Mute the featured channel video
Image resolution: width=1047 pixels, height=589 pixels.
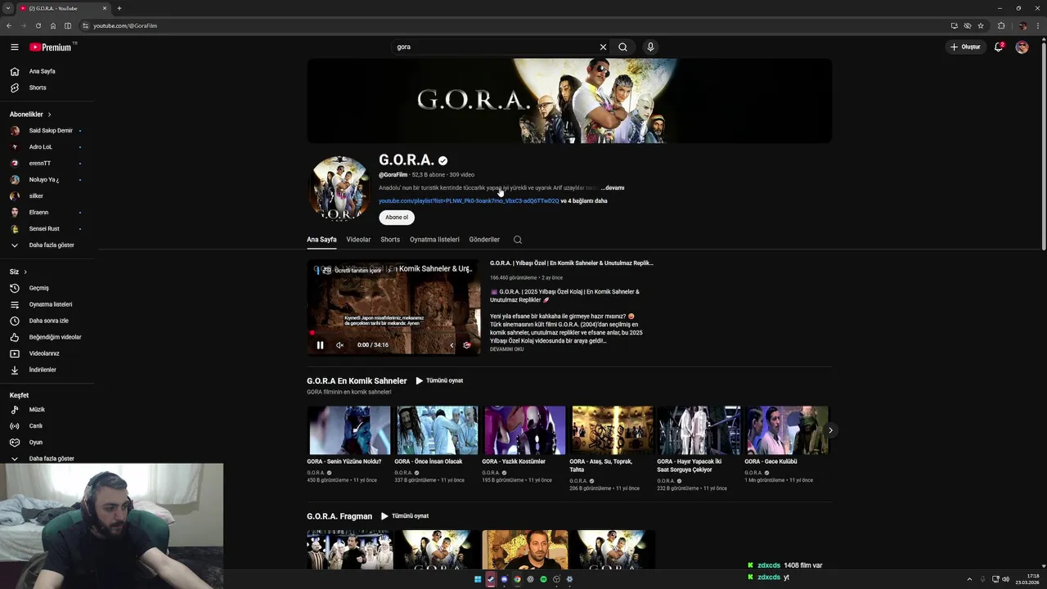(339, 345)
